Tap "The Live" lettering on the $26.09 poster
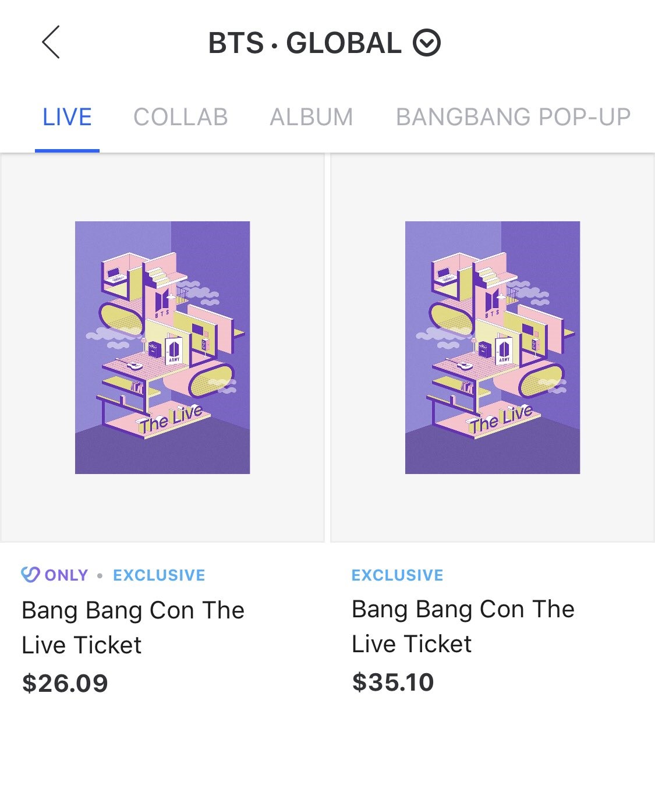 (171, 419)
